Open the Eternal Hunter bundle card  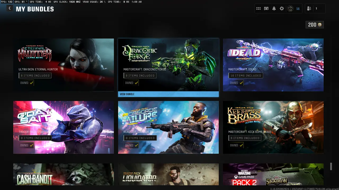[x=64, y=65]
